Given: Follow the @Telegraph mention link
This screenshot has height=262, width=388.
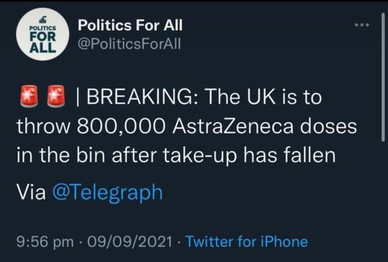Looking at the screenshot, I should [x=108, y=193].
